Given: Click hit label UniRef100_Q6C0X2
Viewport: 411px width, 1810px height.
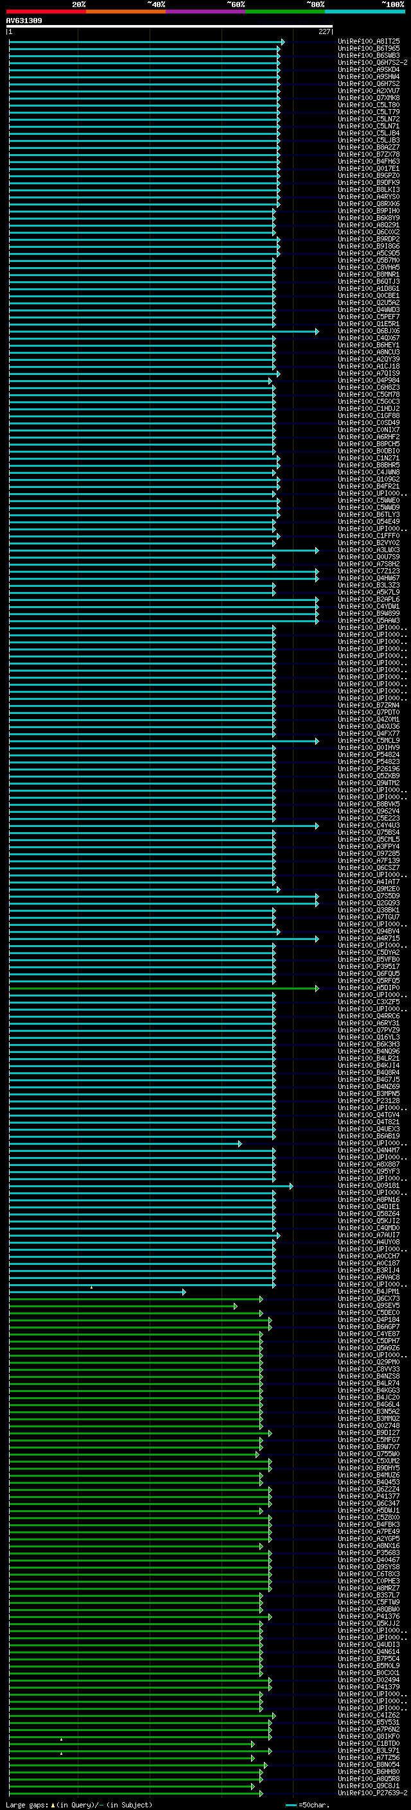Looking at the screenshot, I should (369, 232).
